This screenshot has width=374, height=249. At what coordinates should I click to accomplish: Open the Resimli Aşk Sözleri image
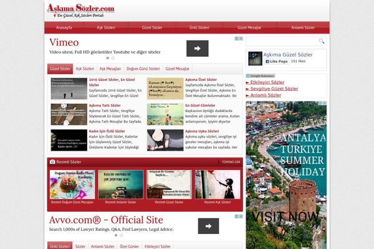218,184
